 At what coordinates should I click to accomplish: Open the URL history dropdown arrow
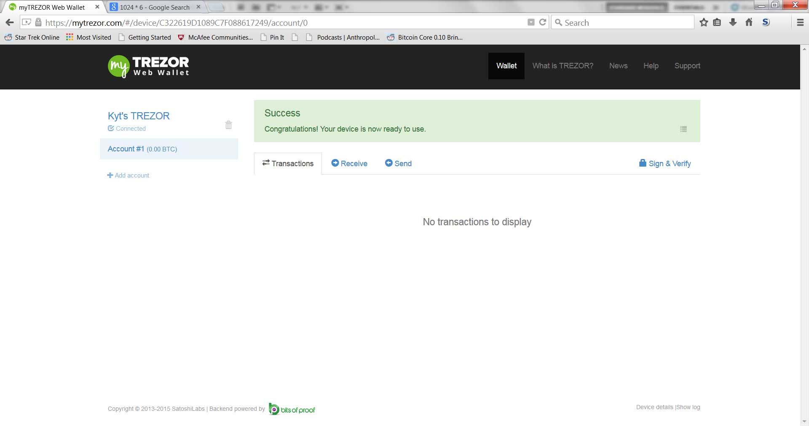click(x=531, y=22)
